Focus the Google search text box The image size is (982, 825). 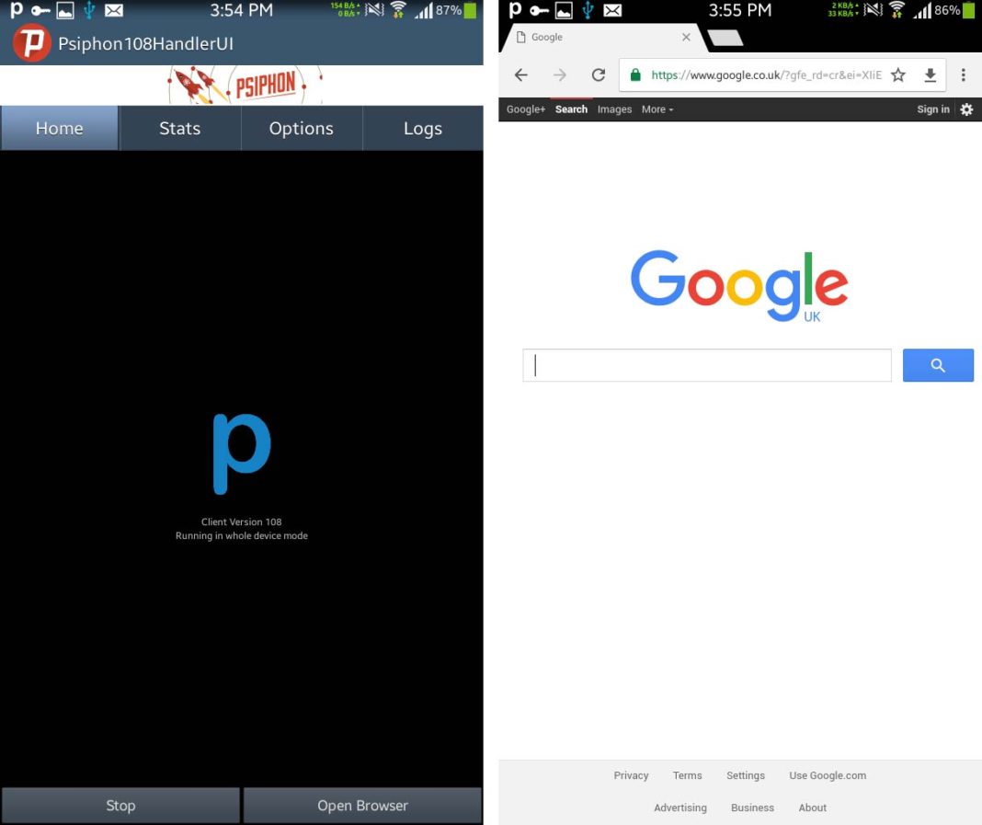(x=707, y=365)
